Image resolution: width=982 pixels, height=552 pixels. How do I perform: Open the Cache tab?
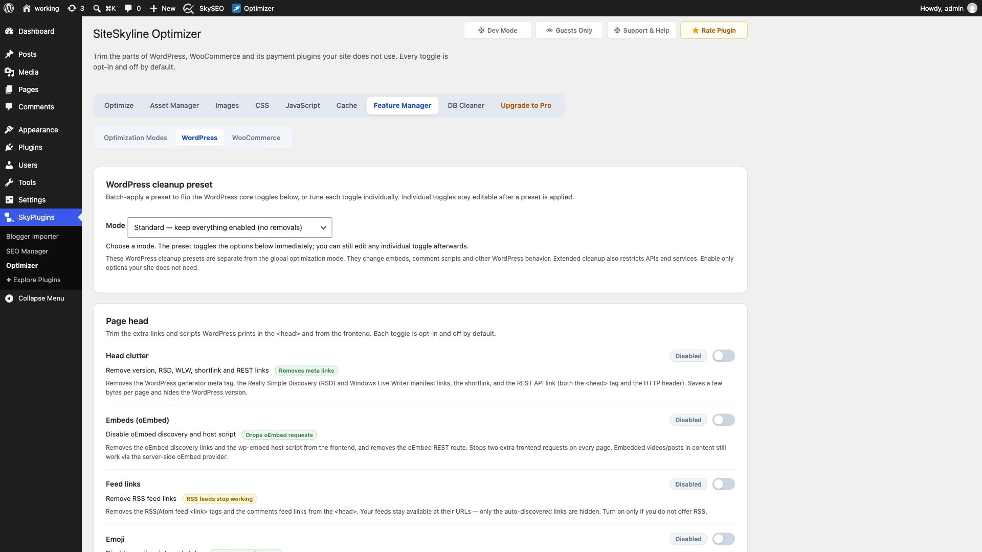[347, 105]
